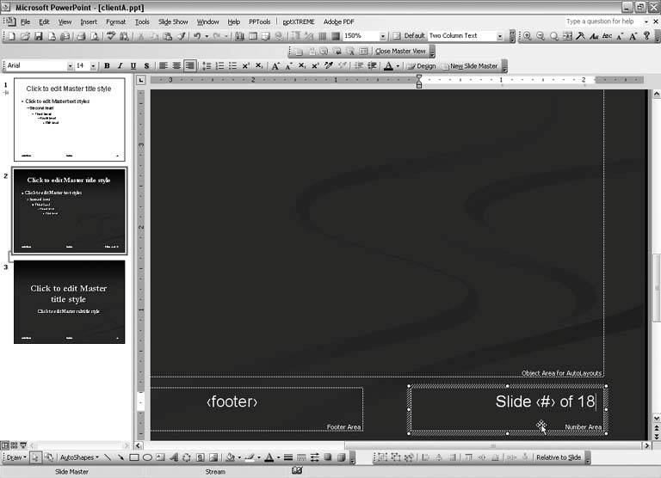The width and height of the screenshot is (661, 478).
Task: Click the Close Master View button
Action: point(400,52)
